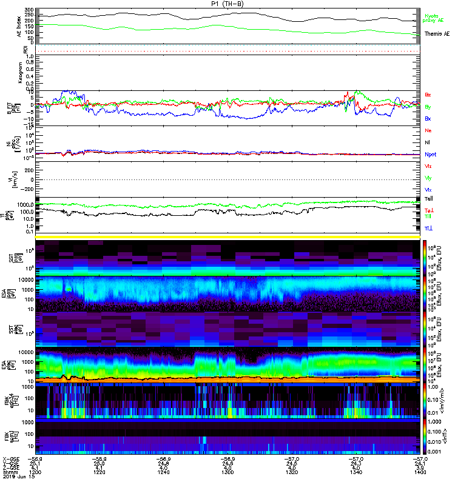Click the red dotted line in ROI panel

click(228, 51)
